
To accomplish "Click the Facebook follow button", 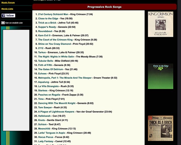I will pos(8,15).
